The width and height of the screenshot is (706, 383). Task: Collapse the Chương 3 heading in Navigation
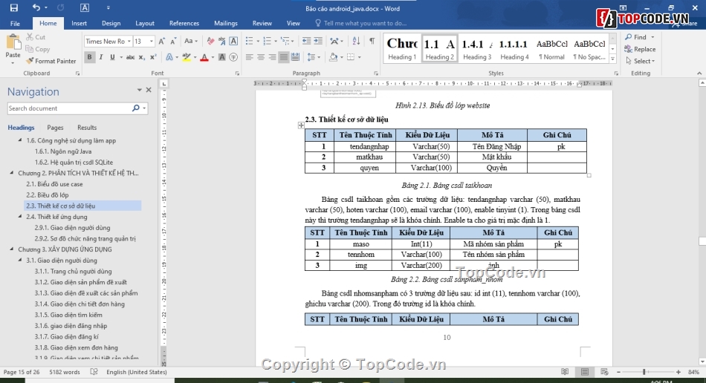click(x=11, y=249)
